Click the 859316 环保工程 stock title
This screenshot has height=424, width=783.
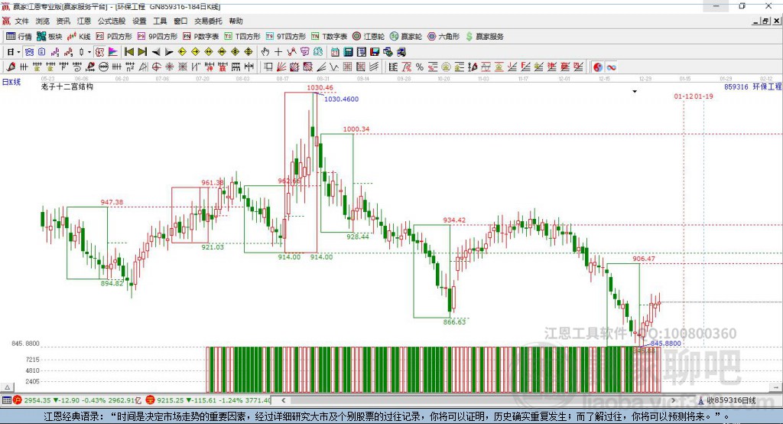(752, 86)
